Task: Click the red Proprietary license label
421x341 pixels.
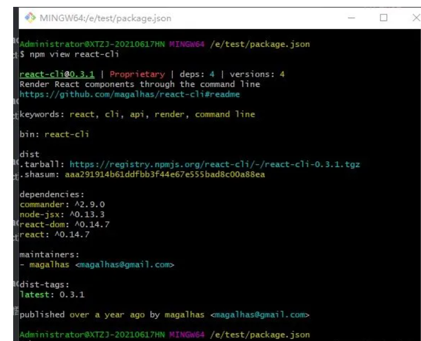Action: click(x=137, y=74)
